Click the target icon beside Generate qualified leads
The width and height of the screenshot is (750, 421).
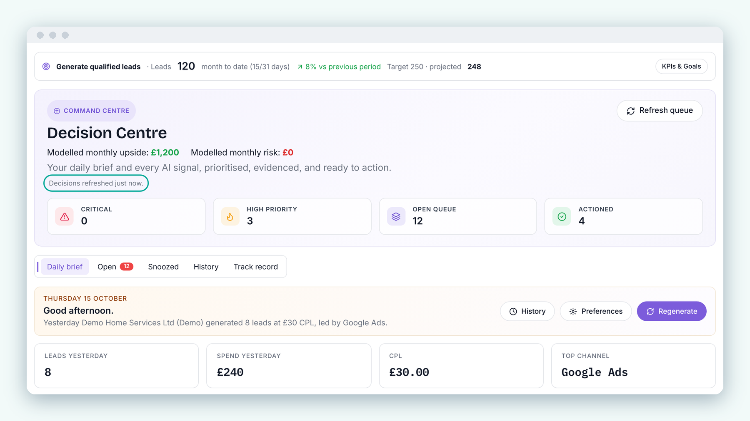(x=46, y=67)
